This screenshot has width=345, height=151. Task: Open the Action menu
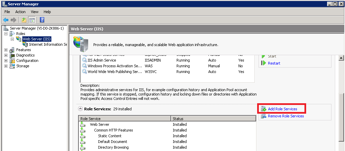point(21,12)
